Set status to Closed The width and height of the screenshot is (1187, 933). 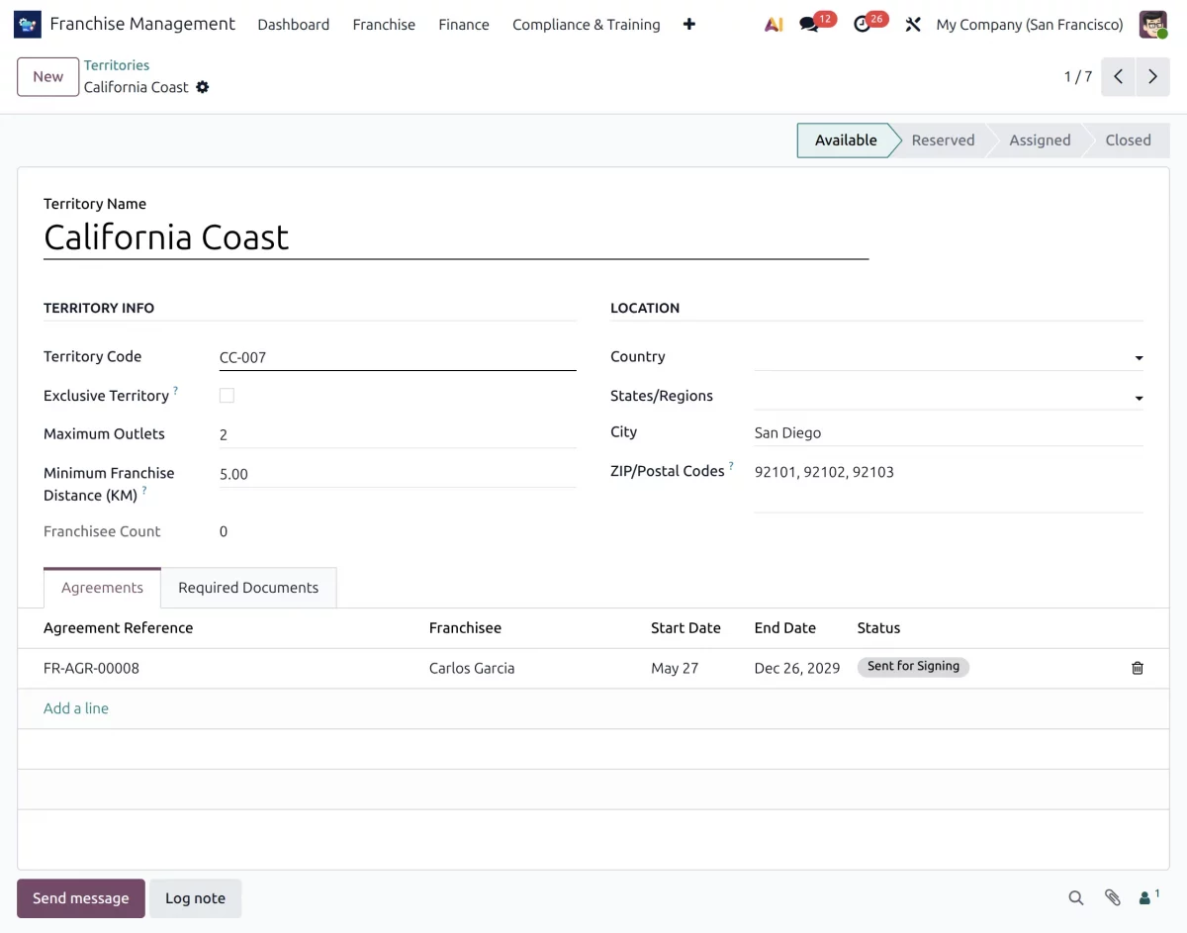[x=1129, y=140]
